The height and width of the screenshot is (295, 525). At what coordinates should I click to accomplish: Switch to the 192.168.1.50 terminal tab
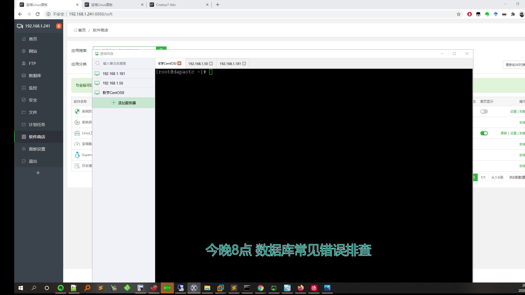198,64
